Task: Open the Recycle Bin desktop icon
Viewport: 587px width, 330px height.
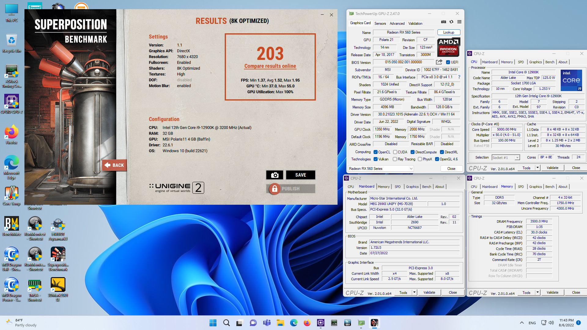Action: click(x=12, y=43)
